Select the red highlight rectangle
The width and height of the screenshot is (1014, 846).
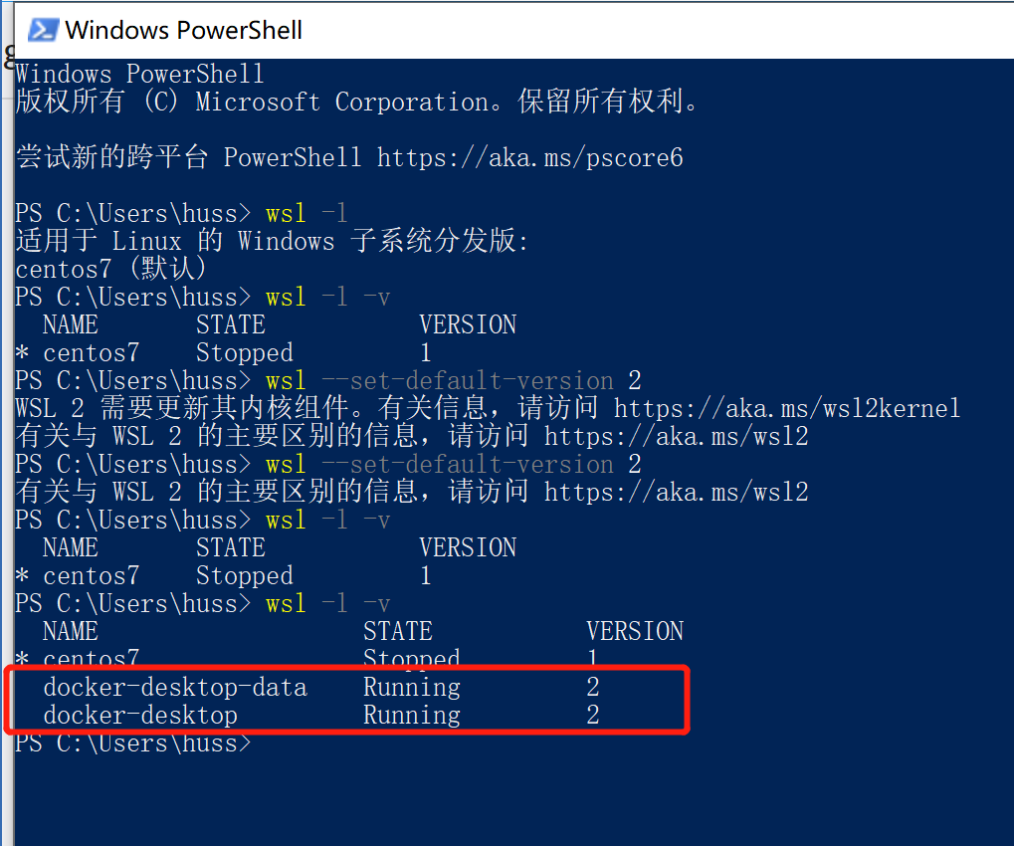coord(346,700)
